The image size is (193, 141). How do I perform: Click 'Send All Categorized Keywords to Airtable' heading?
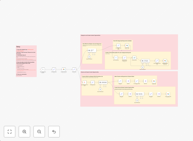123,41
